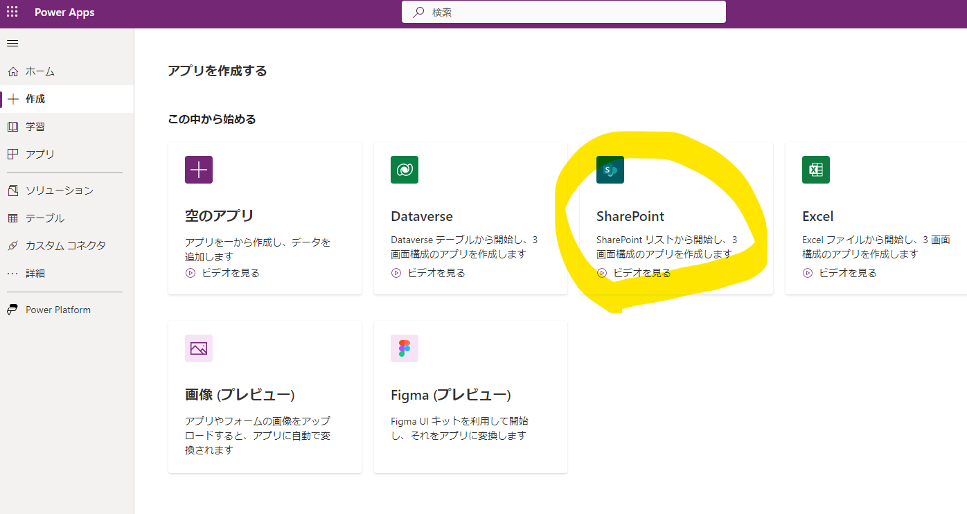
Task: Click the apps icon beside アプリ
Action: tap(12, 154)
